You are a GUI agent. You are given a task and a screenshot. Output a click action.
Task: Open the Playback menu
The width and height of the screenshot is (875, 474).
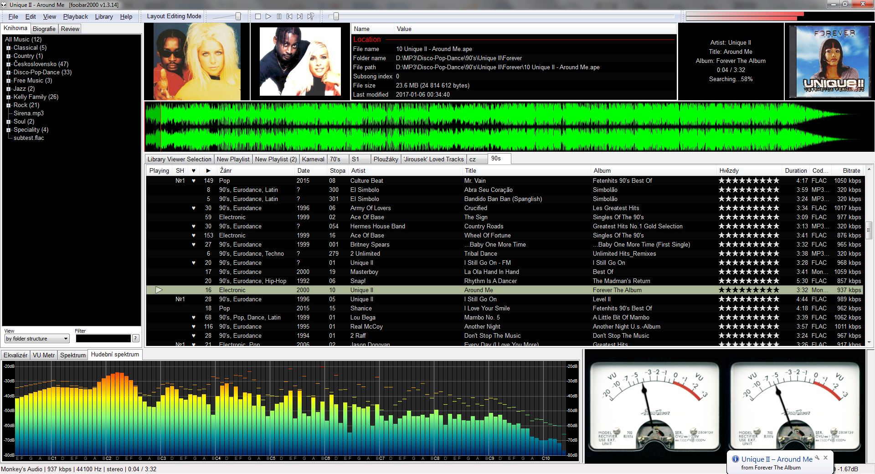tap(75, 16)
